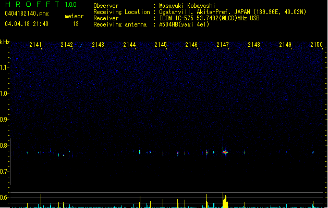Click the 0.7 frequency axis label
Screen dimensions: 328x208
pyautogui.click(x=4, y=172)
